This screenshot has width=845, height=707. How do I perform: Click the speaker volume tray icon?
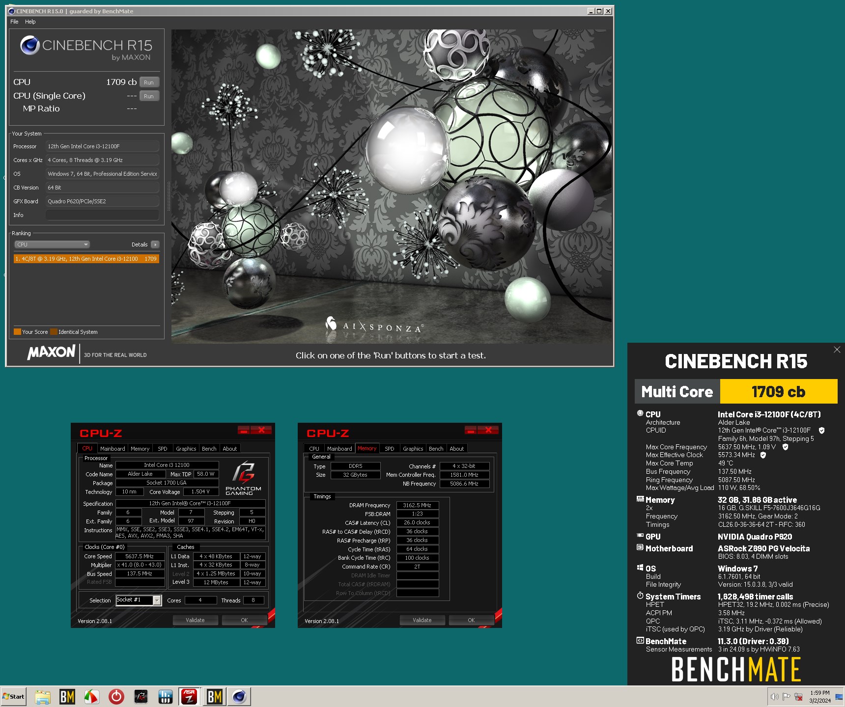[775, 697]
